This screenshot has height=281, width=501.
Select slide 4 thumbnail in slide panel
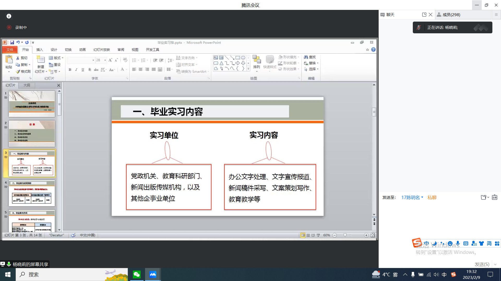(x=32, y=193)
